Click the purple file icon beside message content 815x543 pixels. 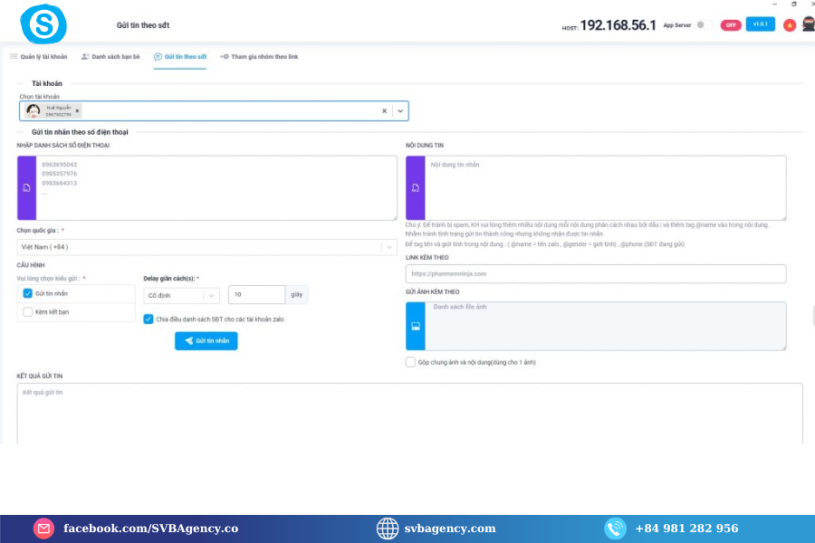click(x=415, y=188)
